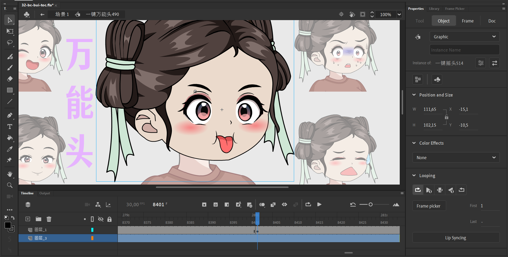Pick the Eraser tool

(10, 79)
